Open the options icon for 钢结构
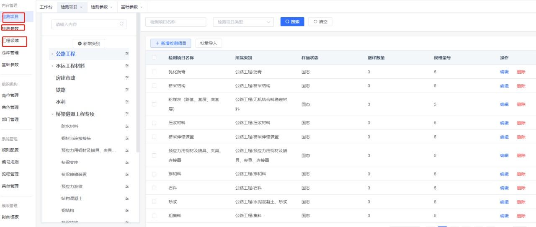Viewport: 536px width, 227px height. [x=127, y=210]
